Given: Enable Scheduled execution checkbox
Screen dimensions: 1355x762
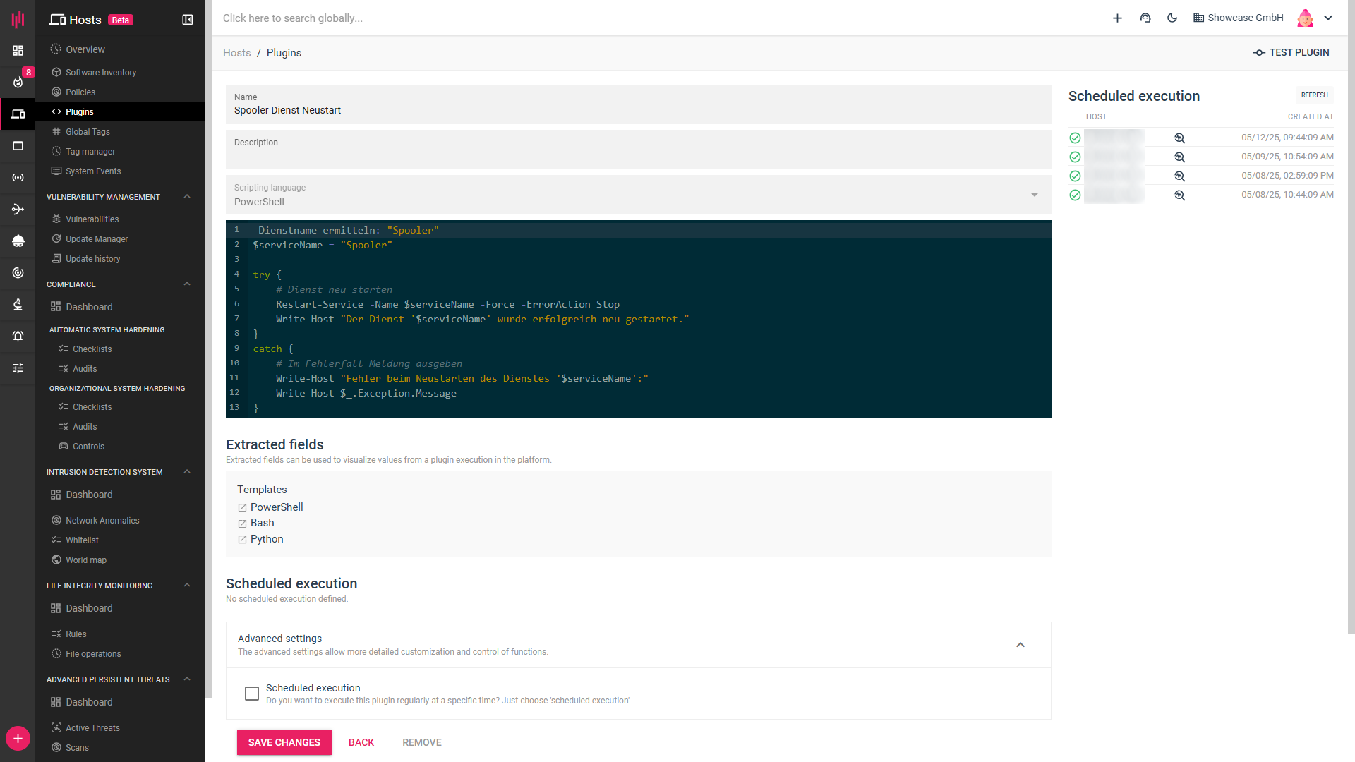Looking at the screenshot, I should tap(252, 694).
